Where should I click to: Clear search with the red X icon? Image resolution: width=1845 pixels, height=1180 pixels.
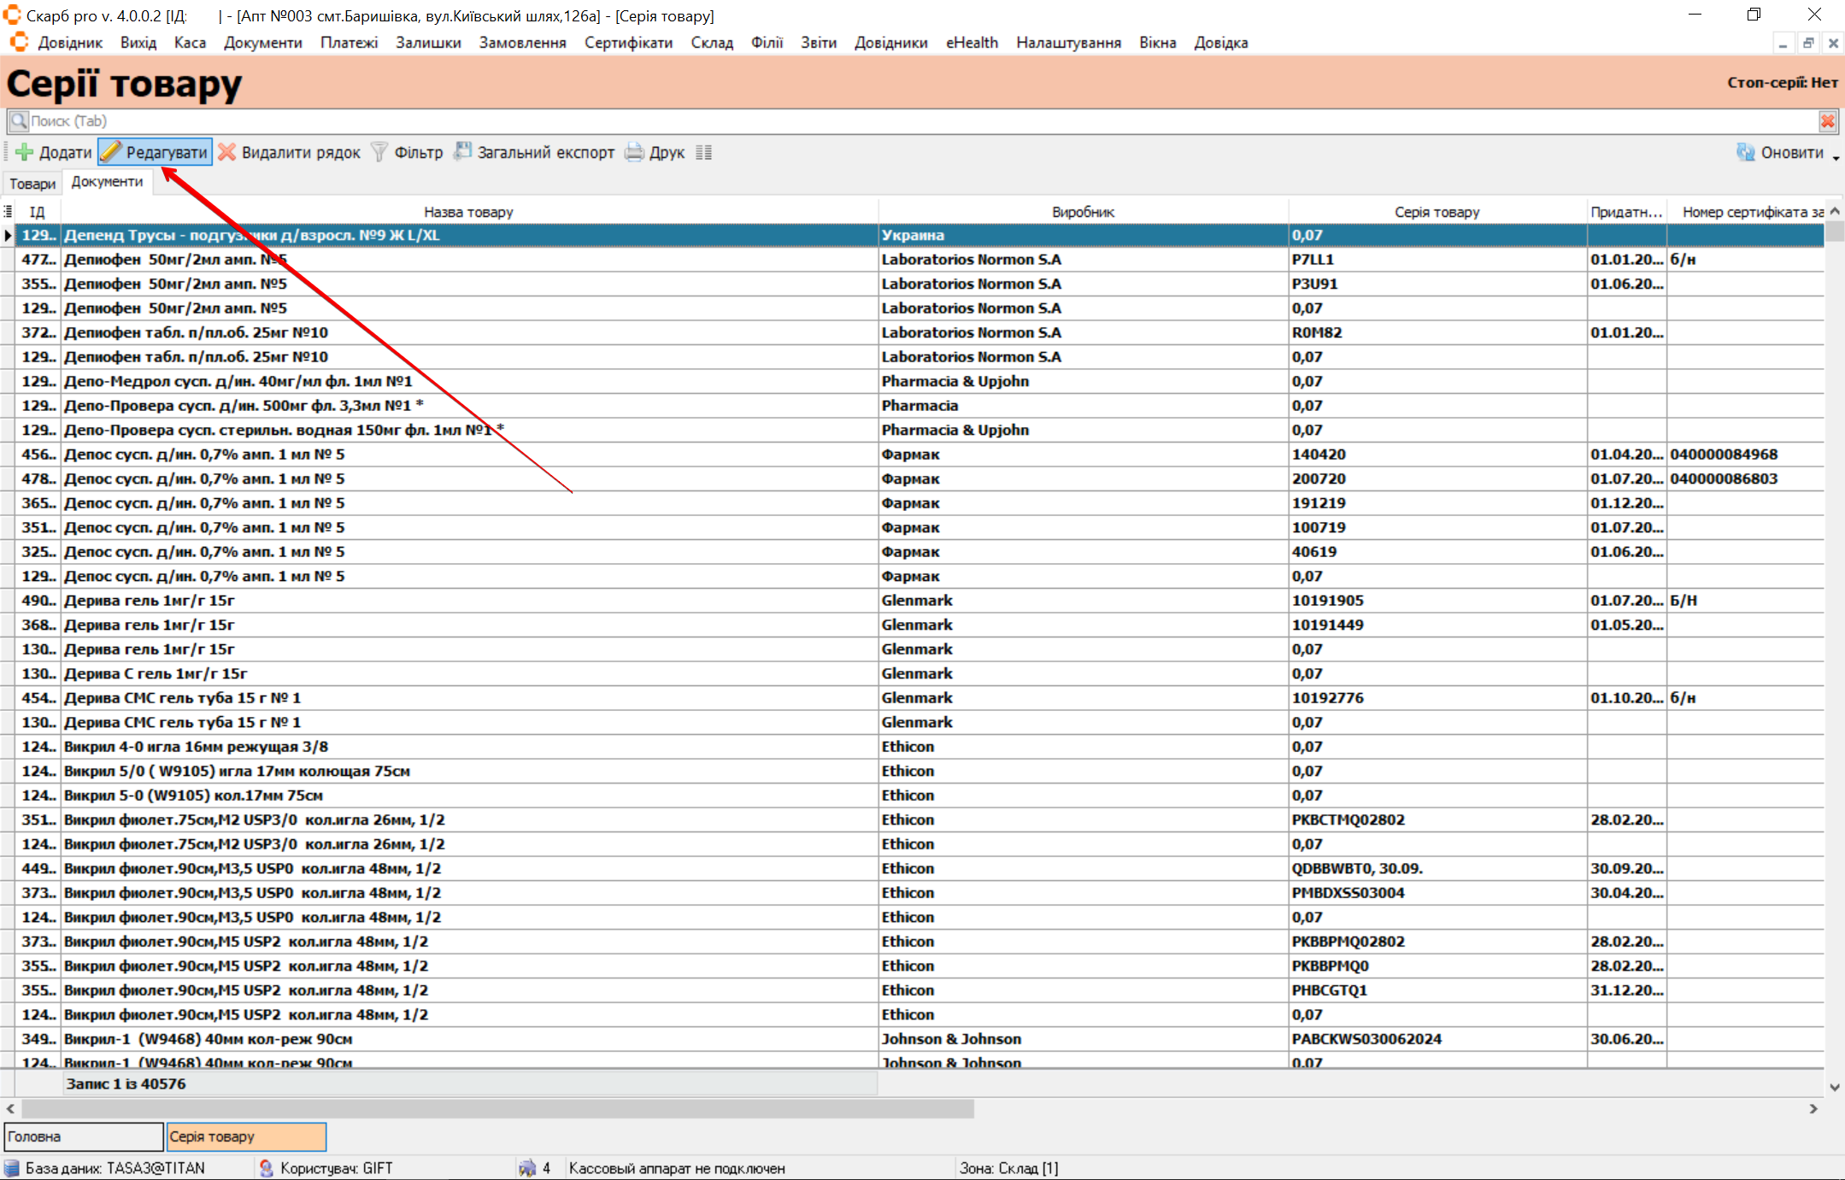pos(1827,121)
